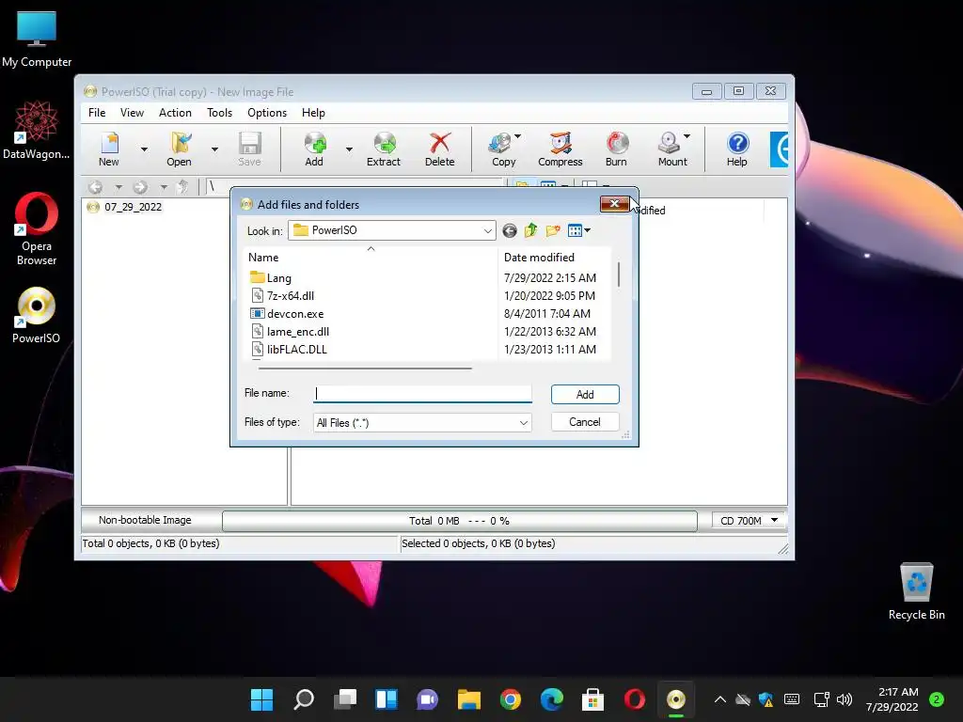
Task: Expand the dropdown arrow beside Open
Action: [215, 149]
